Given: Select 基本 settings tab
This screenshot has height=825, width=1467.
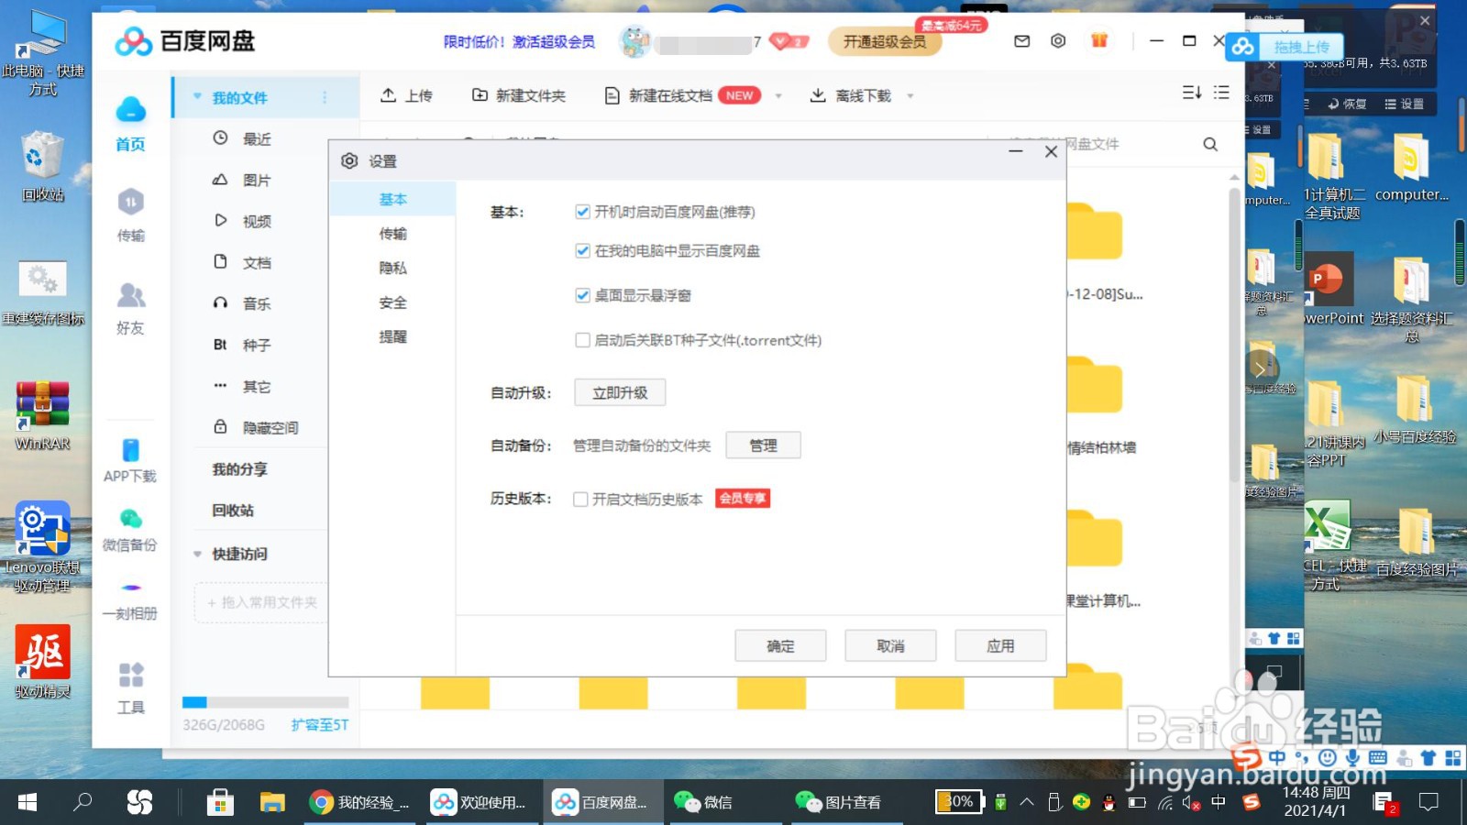Looking at the screenshot, I should click(392, 199).
